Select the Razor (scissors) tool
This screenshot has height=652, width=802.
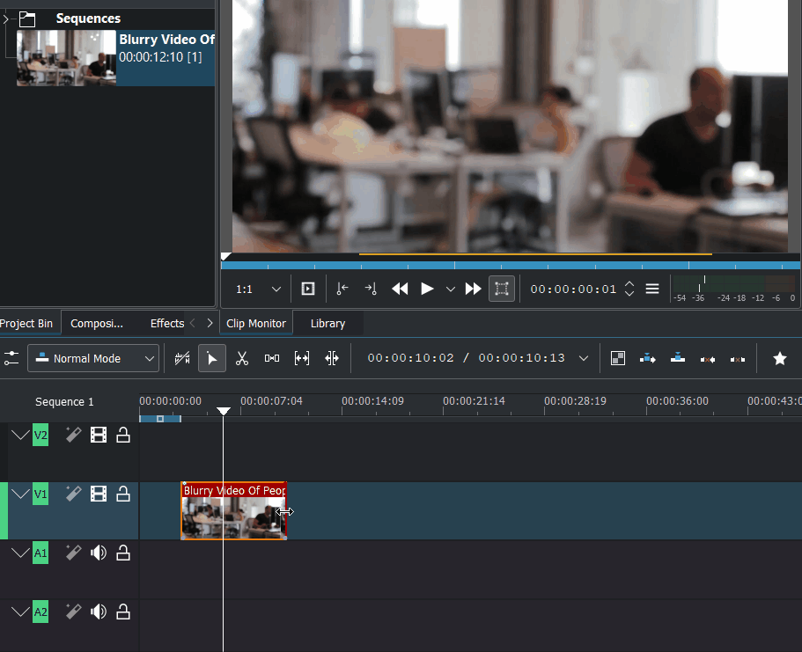tap(242, 358)
